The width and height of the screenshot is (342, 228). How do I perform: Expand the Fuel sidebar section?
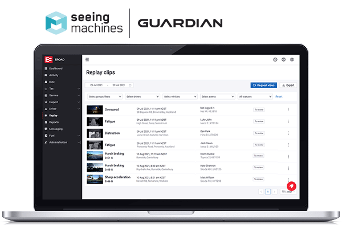(79, 136)
